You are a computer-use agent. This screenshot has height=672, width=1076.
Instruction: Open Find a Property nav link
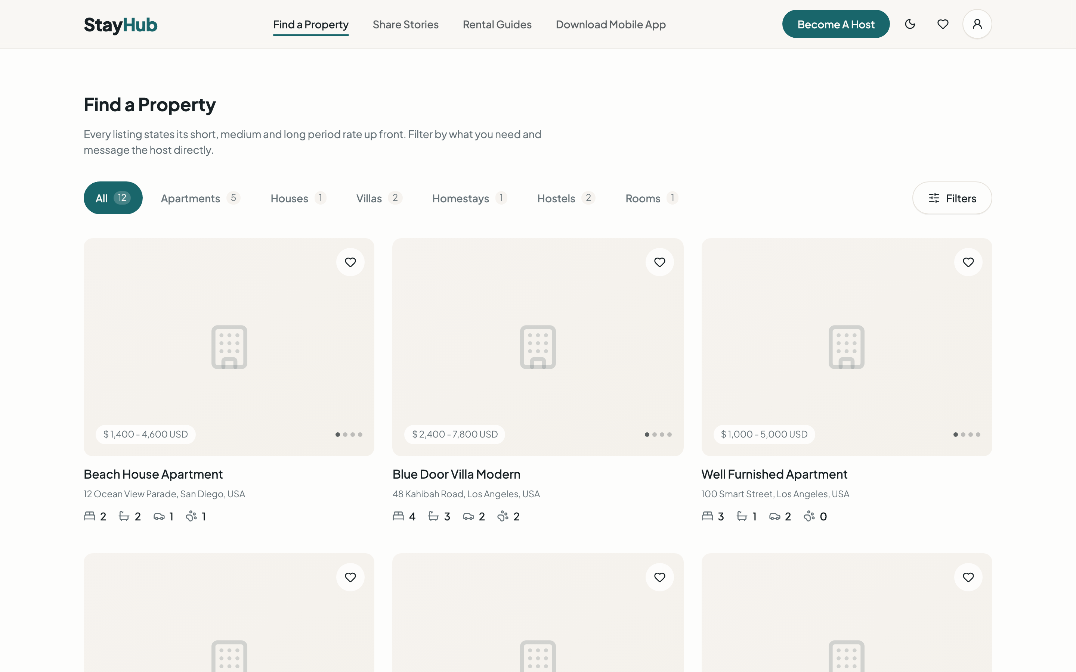311,24
